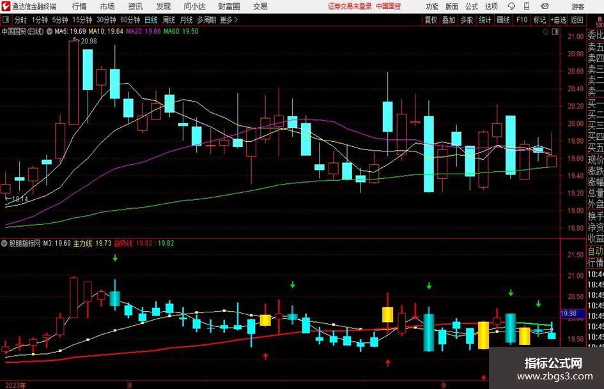This screenshot has width=604, height=389.
Task: Select the 日线 period tab
Action: [151, 20]
